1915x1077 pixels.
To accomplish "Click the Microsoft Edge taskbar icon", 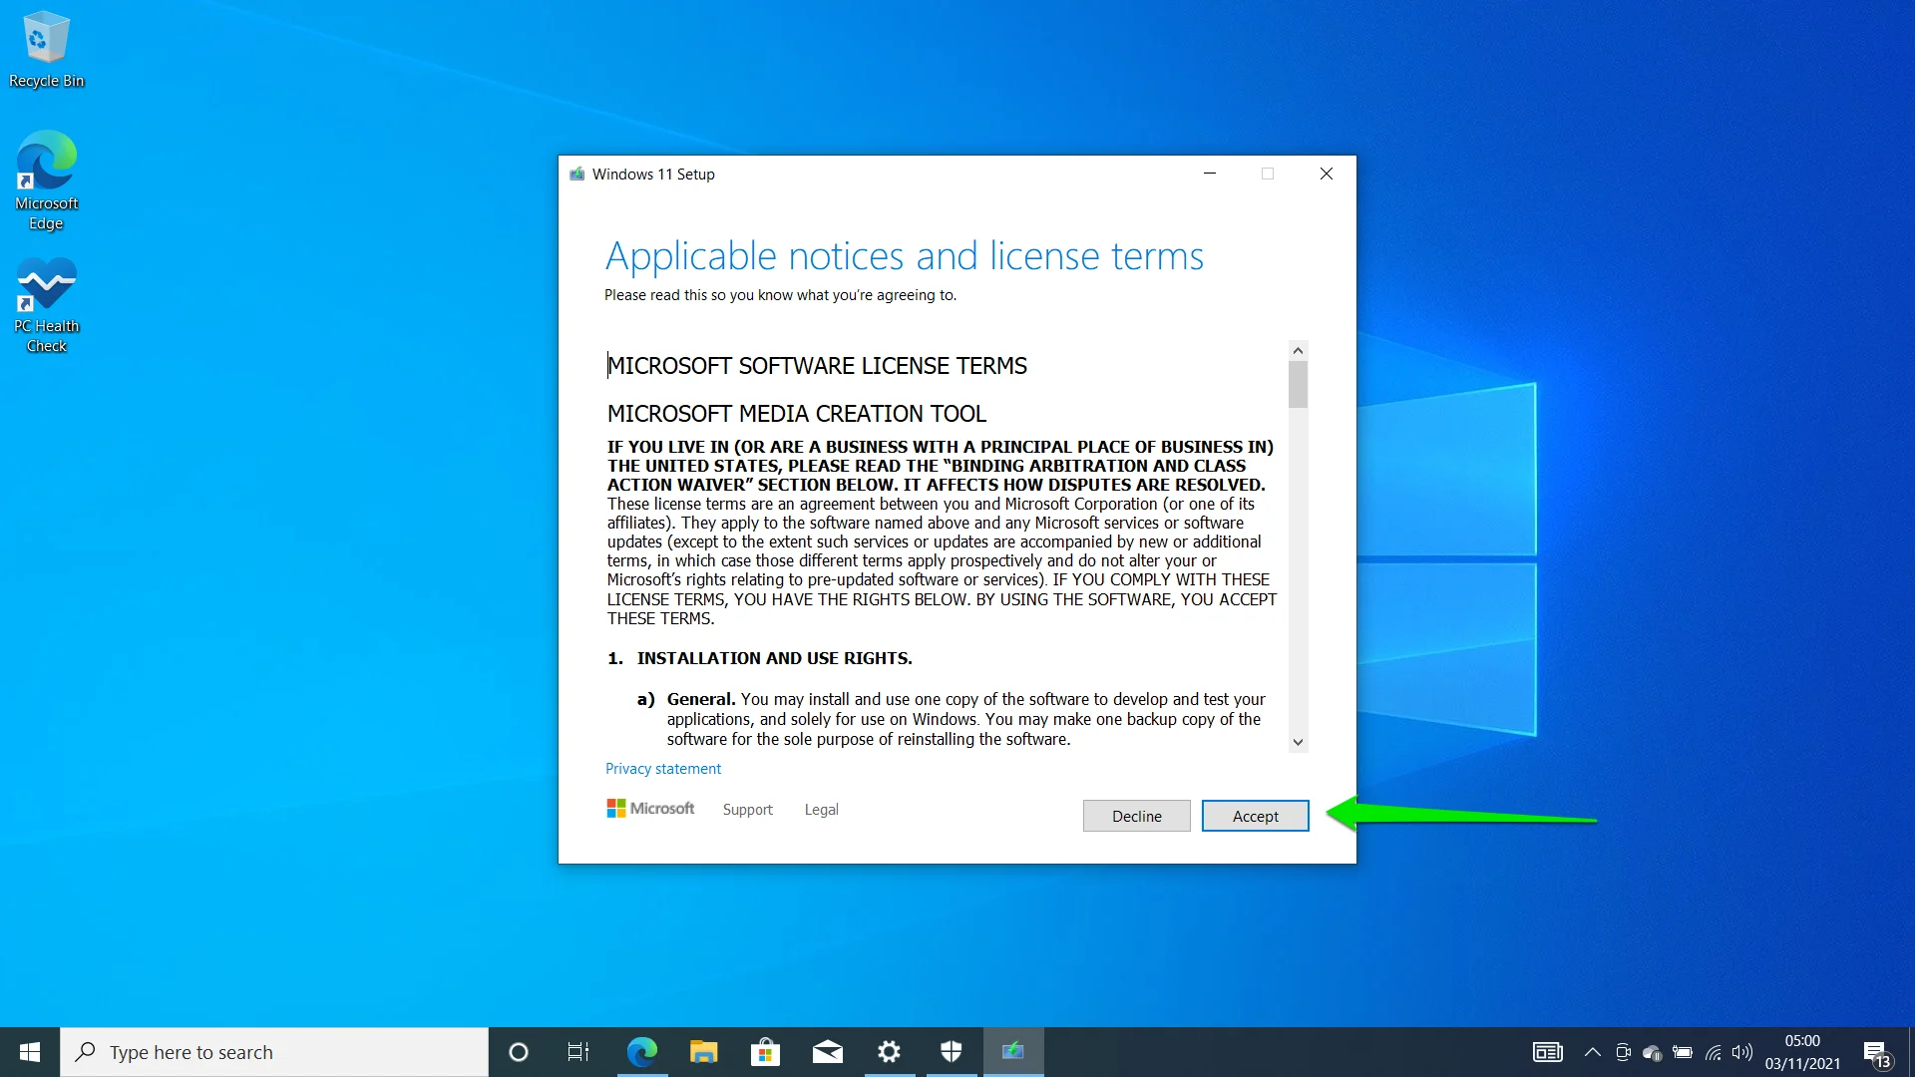I will 642,1051.
